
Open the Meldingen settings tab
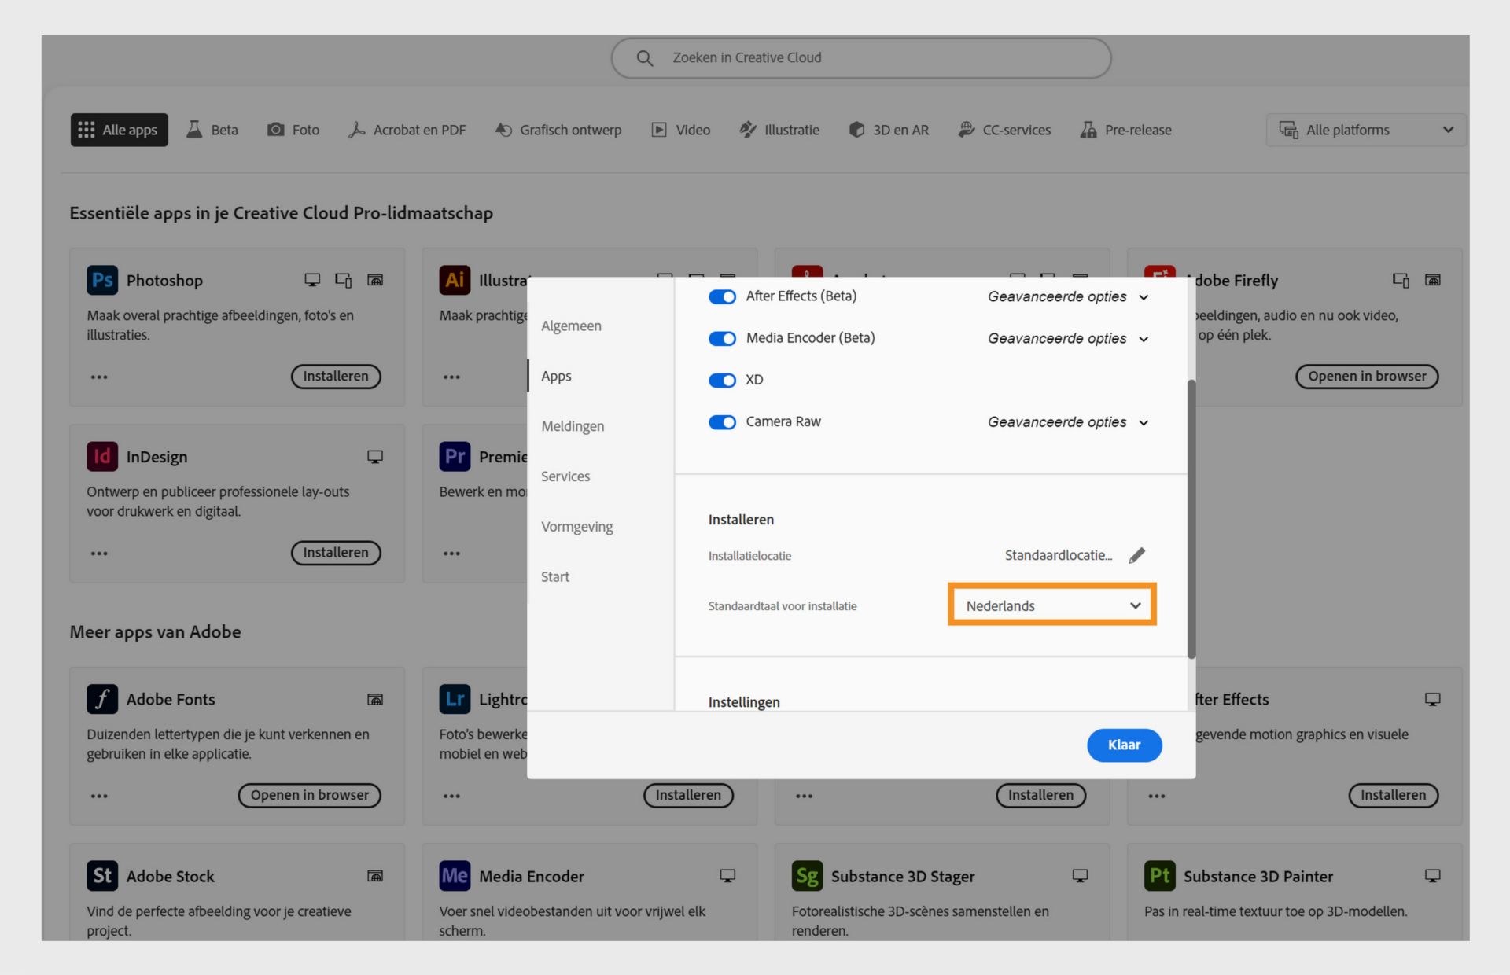[x=573, y=426]
